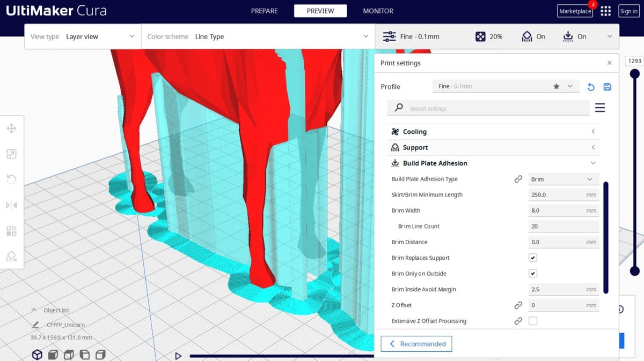This screenshot has height=361, width=644.
Task: Click the profile sliders icon beside Fine - 0.1mm
Action: [389, 36]
